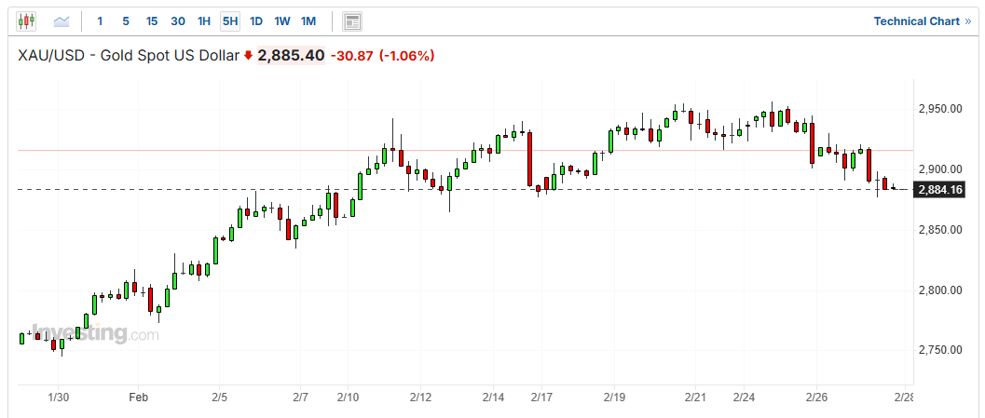This screenshot has width=985, height=418.
Task: Select the 5 minute interval
Action: 126,21
